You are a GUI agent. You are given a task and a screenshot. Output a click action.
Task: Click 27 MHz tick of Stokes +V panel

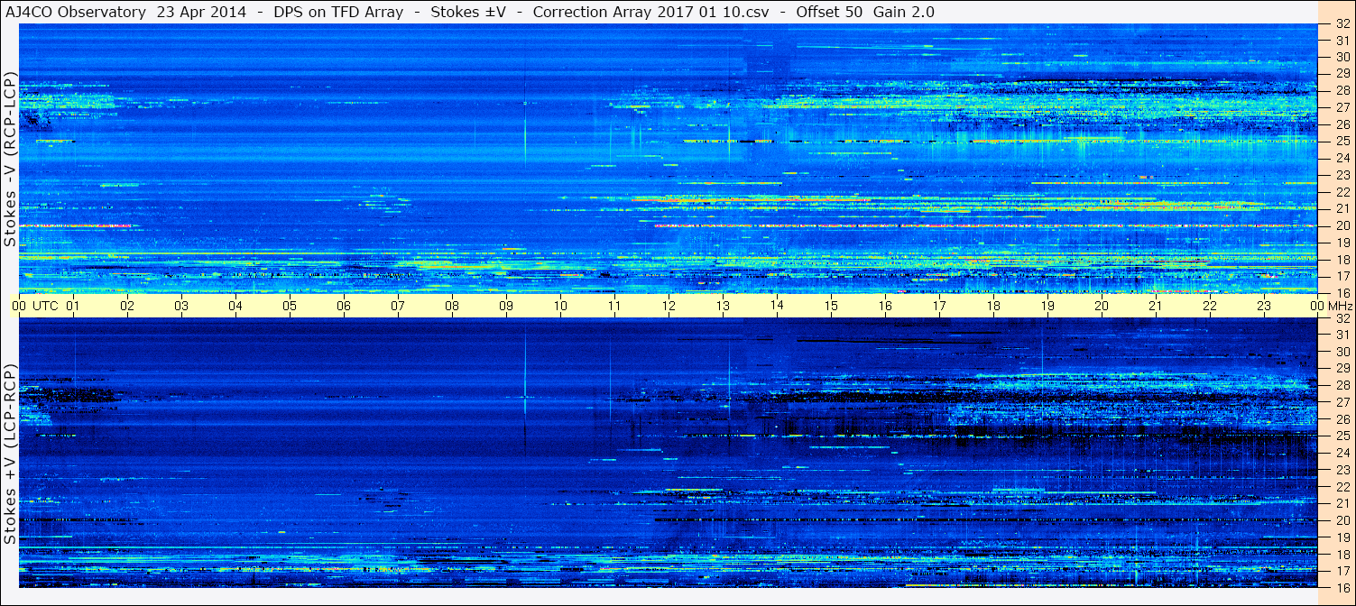[1342, 402]
